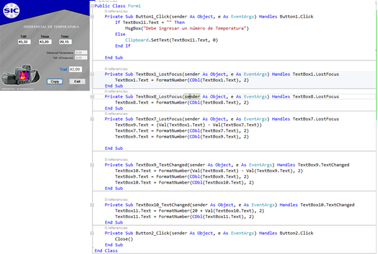The width and height of the screenshot is (378, 254).
Task: Fold the TextBox10_TextChanged handler
Action: click(x=93, y=204)
